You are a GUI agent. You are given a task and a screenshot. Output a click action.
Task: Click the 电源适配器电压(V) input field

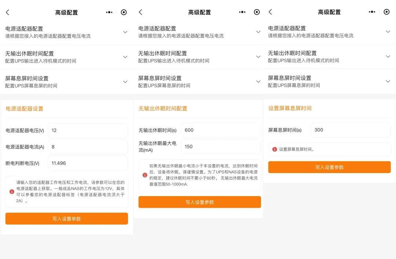[x=88, y=130]
